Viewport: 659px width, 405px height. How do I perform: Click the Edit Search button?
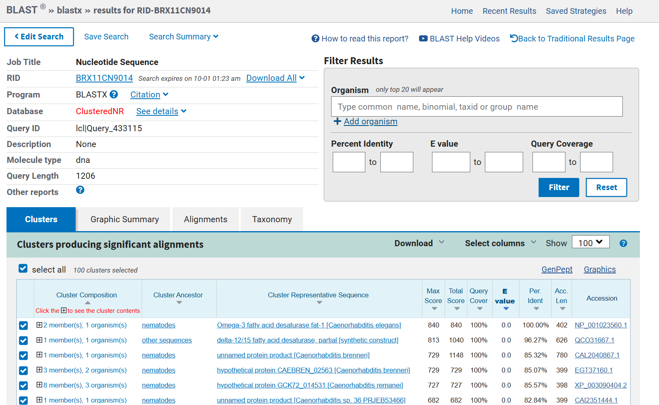click(x=39, y=37)
